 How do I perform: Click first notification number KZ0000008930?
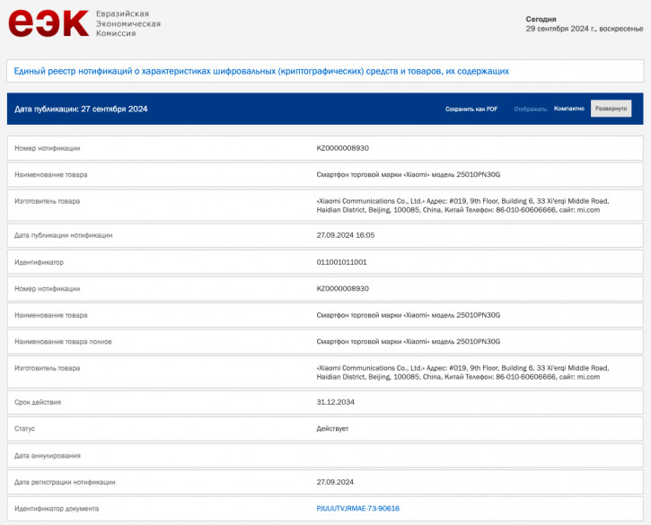tap(342, 148)
